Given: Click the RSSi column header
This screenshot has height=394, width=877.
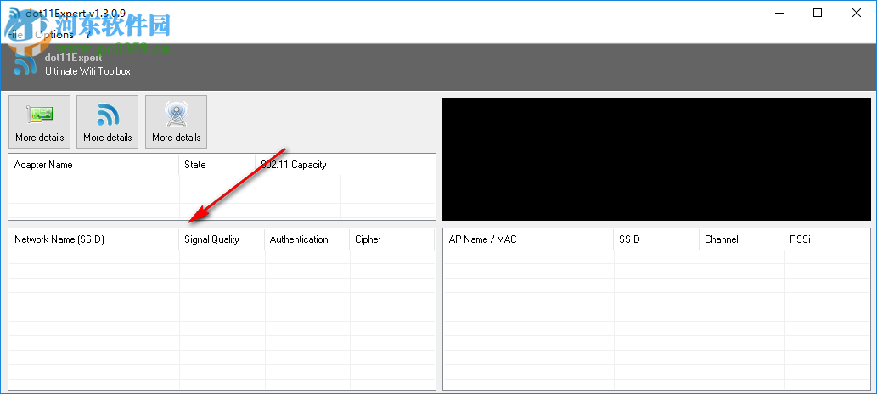Looking at the screenshot, I should [x=827, y=239].
